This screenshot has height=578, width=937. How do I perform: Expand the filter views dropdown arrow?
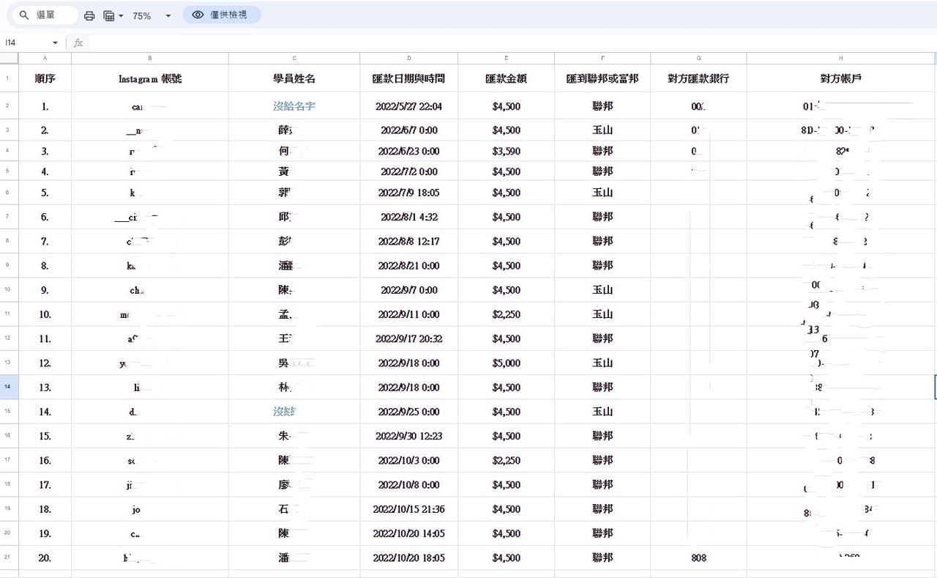click(121, 15)
